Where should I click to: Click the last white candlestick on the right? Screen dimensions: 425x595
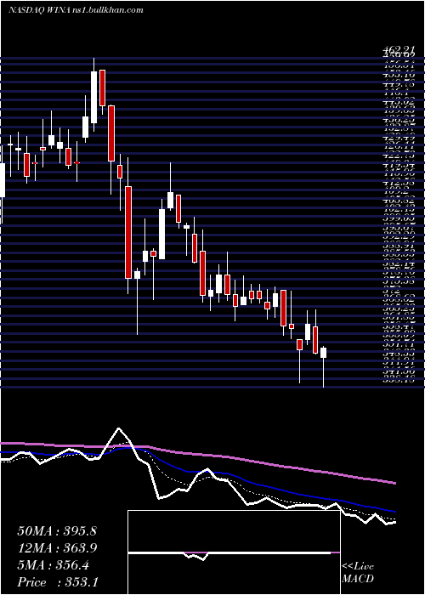[x=323, y=353]
